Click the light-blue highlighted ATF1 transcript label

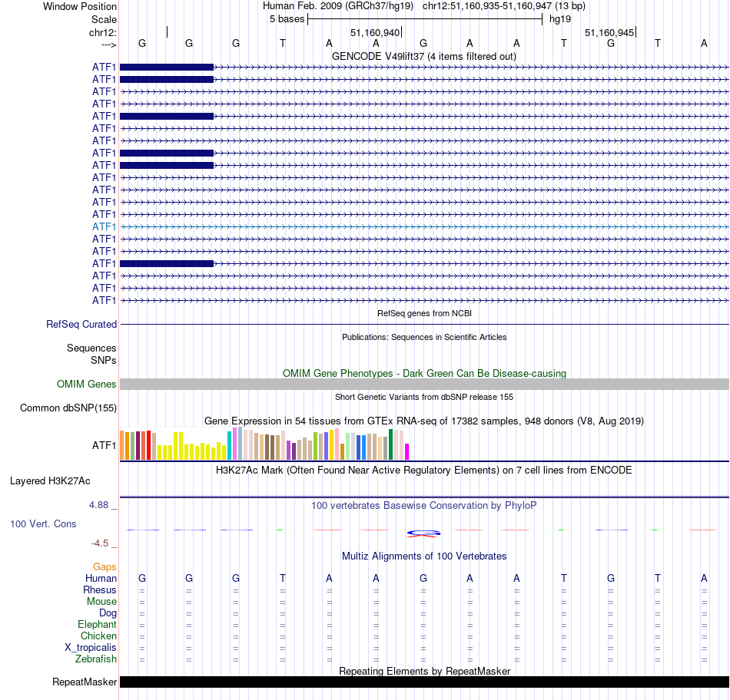point(104,226)
